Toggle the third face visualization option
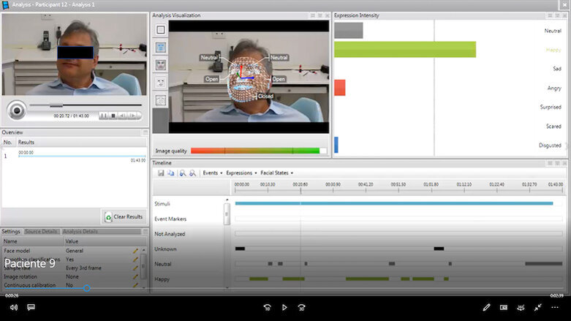 click(161, 65)
